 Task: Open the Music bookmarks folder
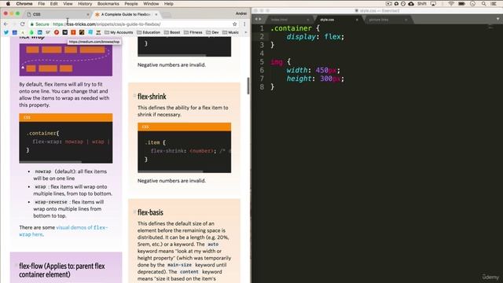point(230,32)
